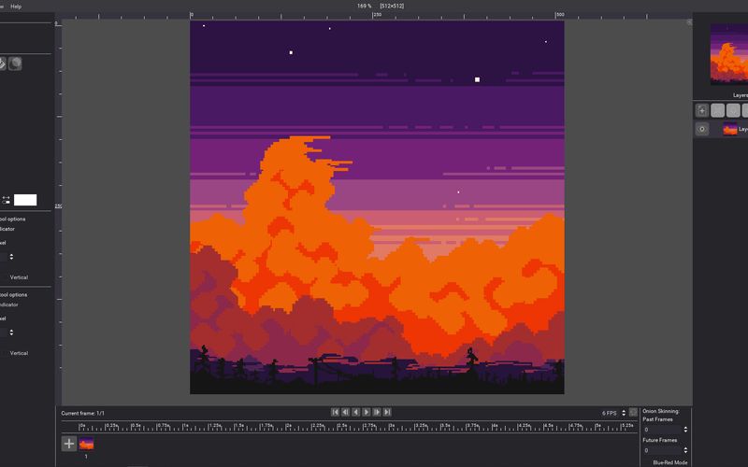Viewport: 748px width, 467px height.
Task: Go to the next frame
Action: pyautogui.click(x=377, y=412)
